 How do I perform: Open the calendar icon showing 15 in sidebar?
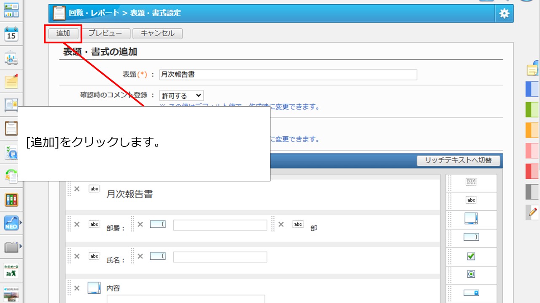(x=11, y=34)
